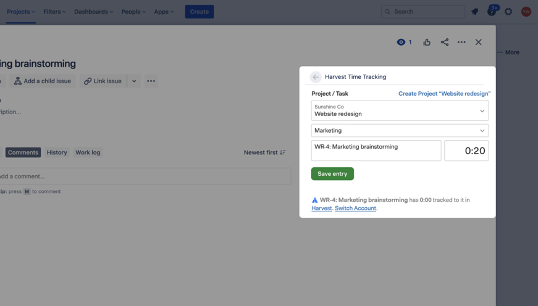
Task: Click the Link issue button
Action: point(103,81)
